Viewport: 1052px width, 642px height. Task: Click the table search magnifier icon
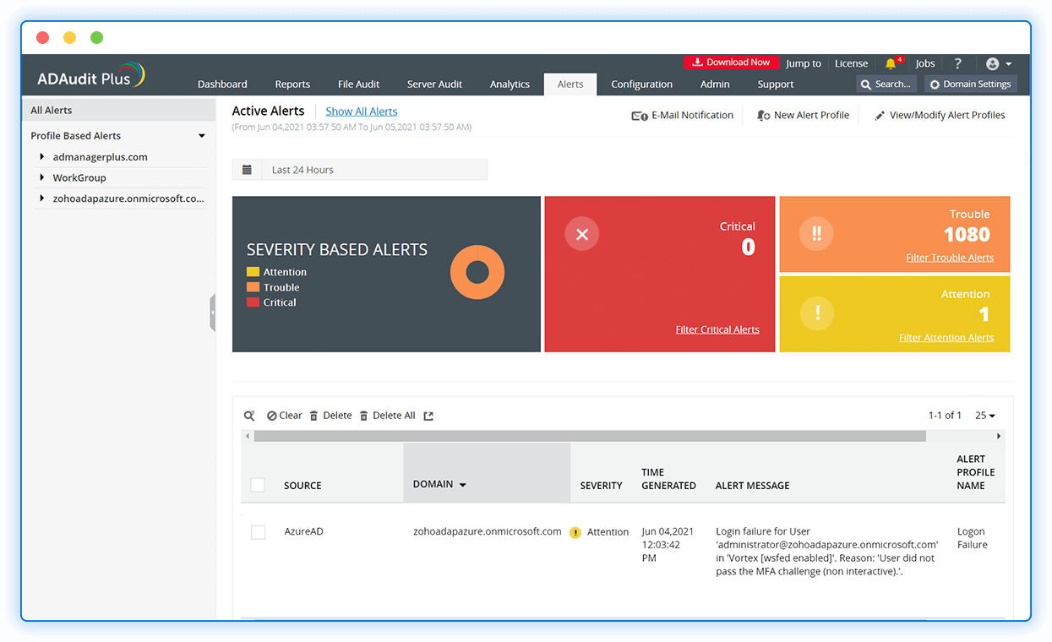point(249,416)
